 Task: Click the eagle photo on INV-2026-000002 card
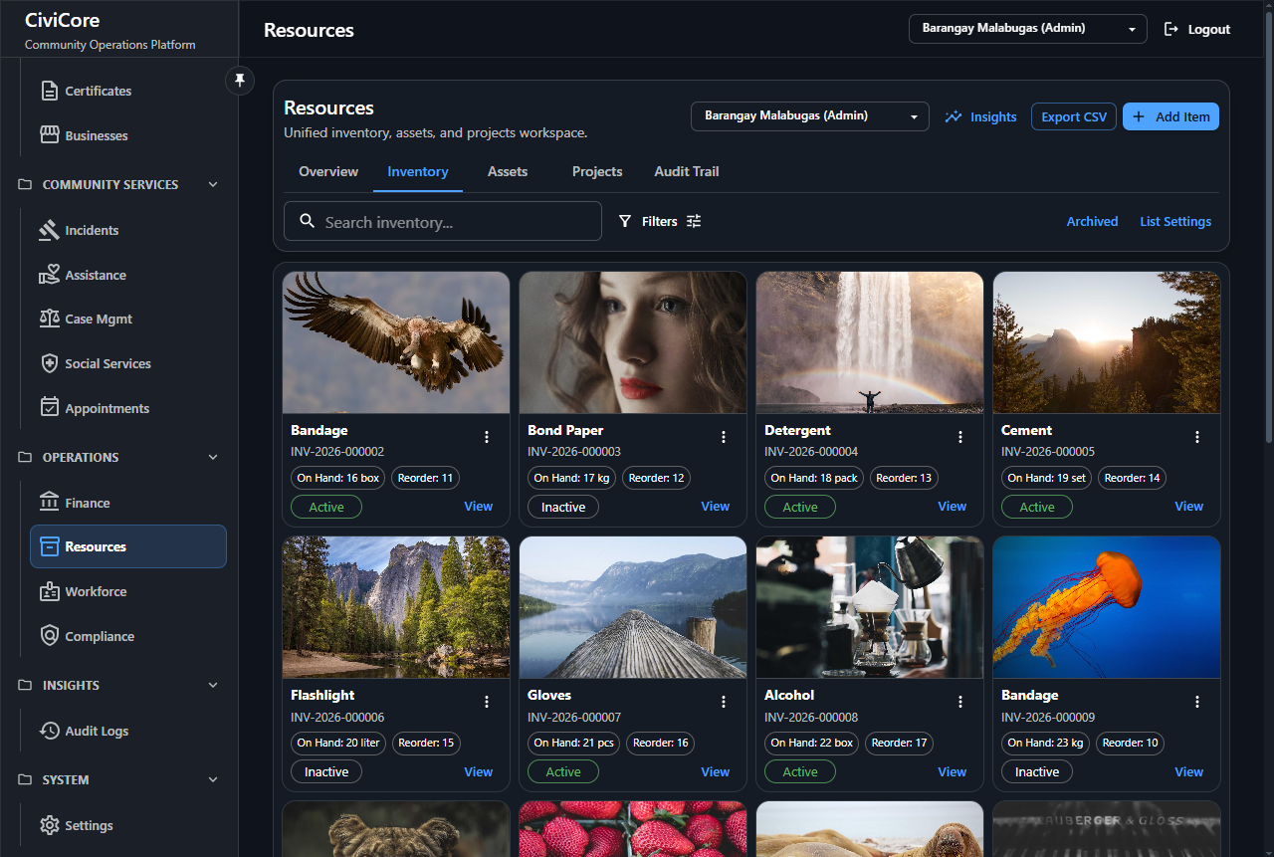tap(396, 342)
